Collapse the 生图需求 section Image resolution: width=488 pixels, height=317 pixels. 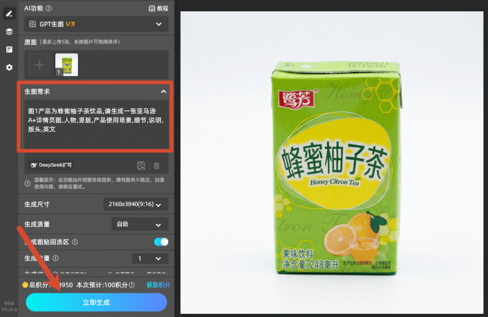click(x=163, y=91)
